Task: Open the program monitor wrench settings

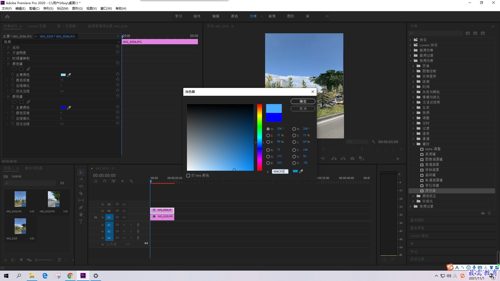Action: pyautogui.click(x=373, y=142)
